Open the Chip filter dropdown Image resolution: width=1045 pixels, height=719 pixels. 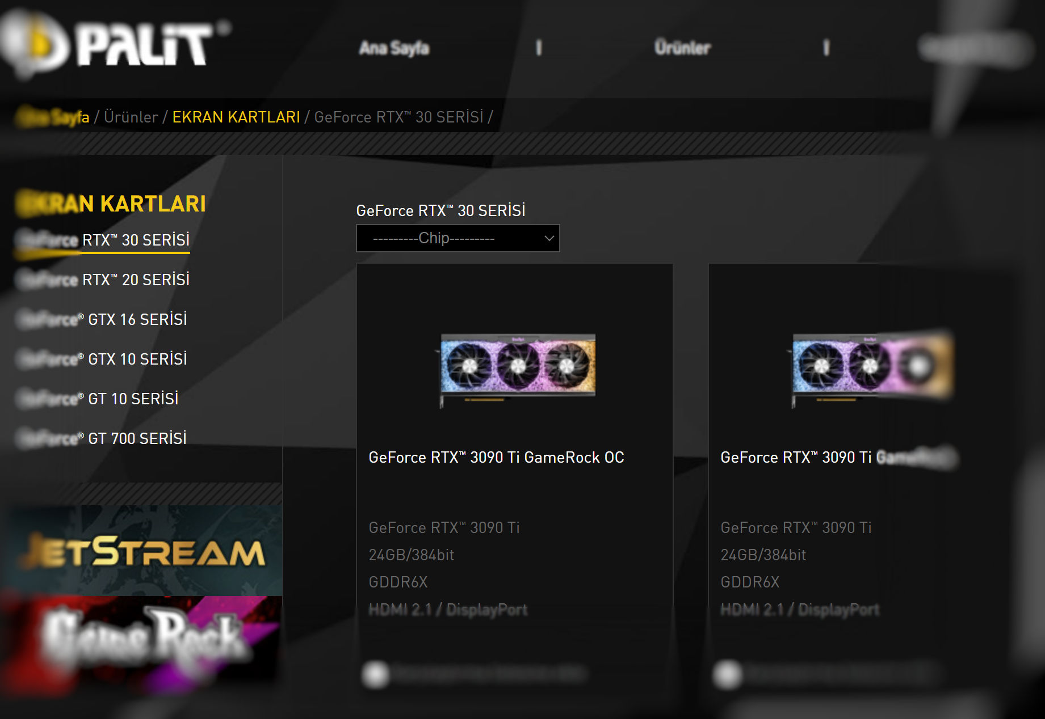tap(458, 238)
